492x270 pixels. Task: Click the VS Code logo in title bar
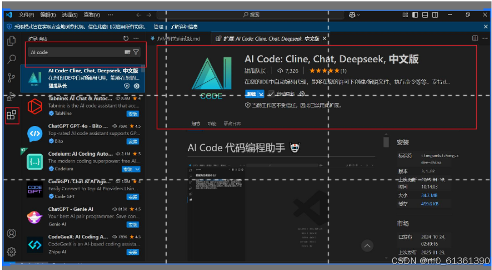click(9, 15)
